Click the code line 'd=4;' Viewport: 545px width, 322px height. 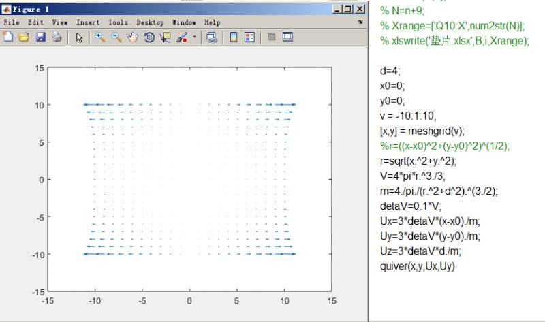(x=390, y=71)
